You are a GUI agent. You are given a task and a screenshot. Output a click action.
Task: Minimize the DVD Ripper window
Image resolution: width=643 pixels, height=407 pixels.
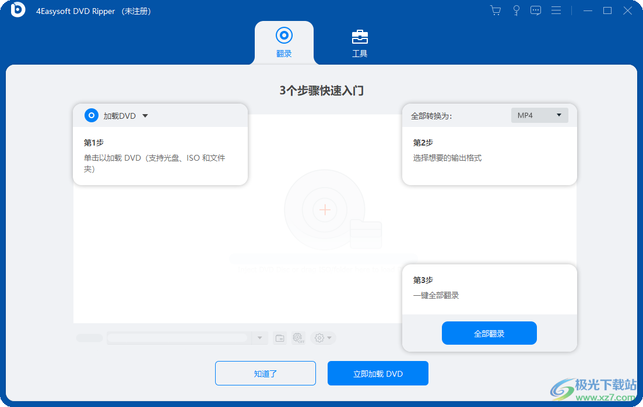(588, 10)
